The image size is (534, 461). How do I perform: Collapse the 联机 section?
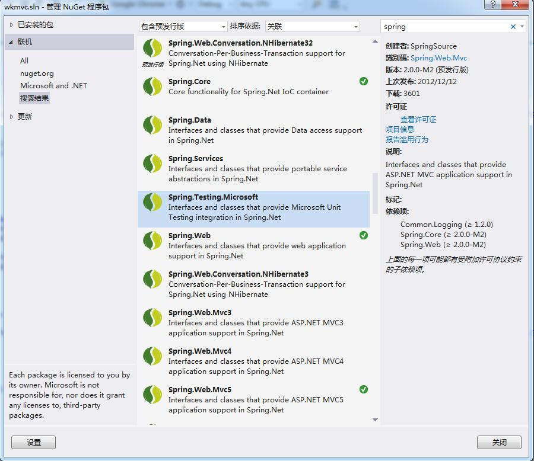click(11, 42)
